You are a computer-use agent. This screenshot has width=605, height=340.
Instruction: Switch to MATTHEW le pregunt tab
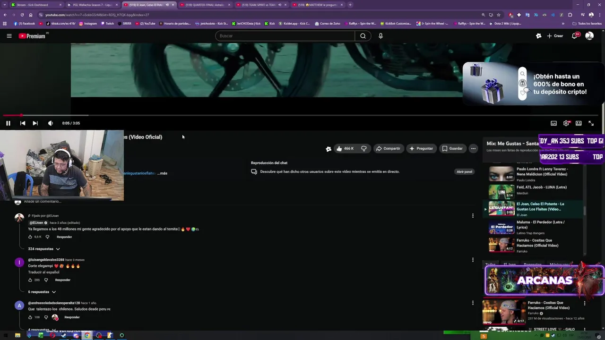coord(317,5)
